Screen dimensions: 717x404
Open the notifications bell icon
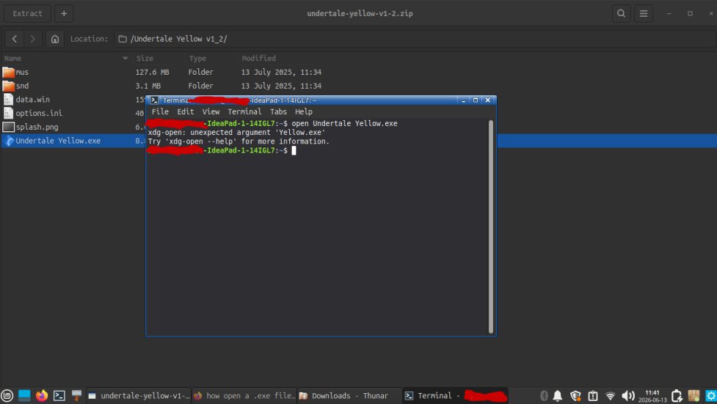click(558, 396)
